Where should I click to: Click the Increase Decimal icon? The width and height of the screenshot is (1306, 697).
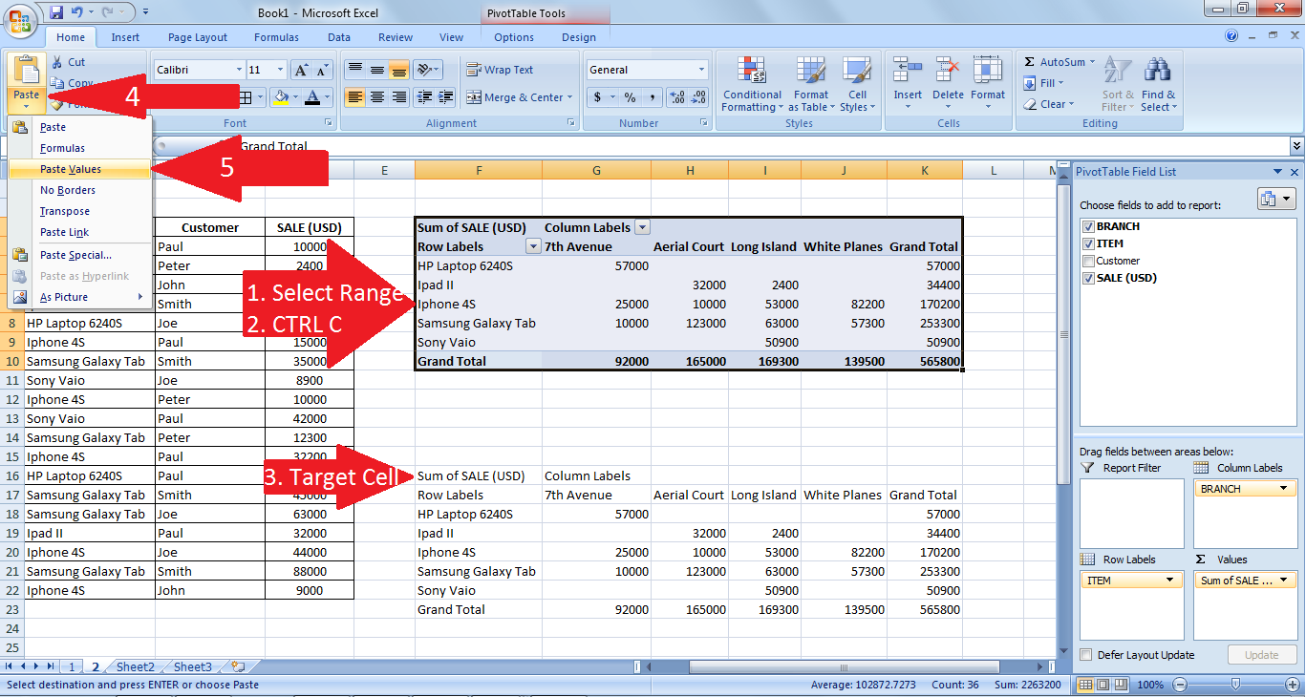677,97
